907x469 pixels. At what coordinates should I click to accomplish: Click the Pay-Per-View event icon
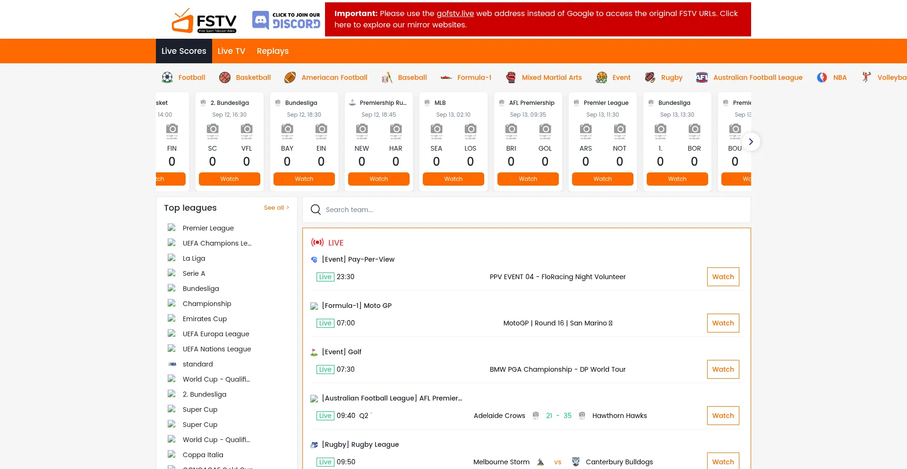coord(314,260)
